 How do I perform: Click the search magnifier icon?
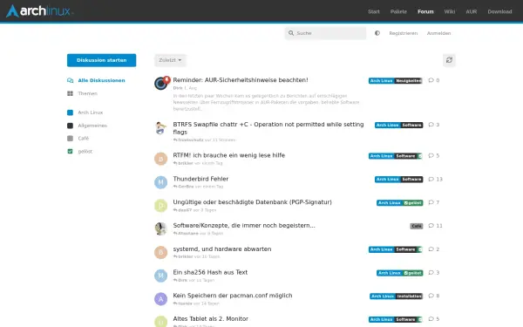[x=291, y=33]
